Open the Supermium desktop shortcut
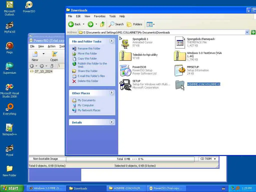256x192 pixels. [x=9, y=68]
